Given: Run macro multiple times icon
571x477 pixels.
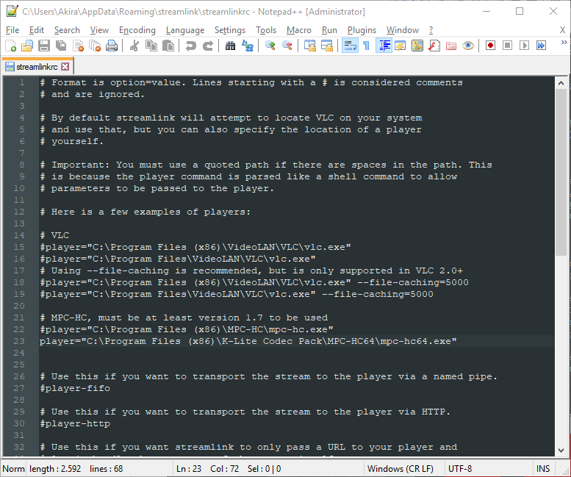Looking at the screenshot, I should point(541,46).
